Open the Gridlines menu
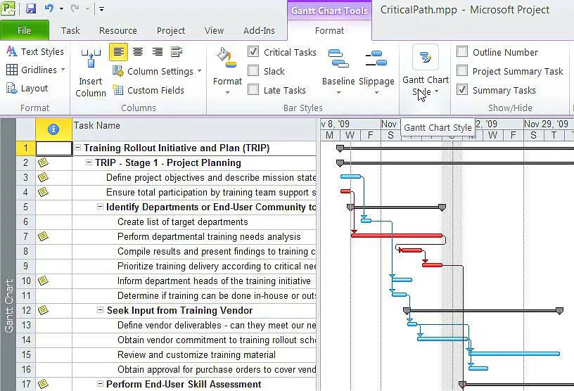 35,70
